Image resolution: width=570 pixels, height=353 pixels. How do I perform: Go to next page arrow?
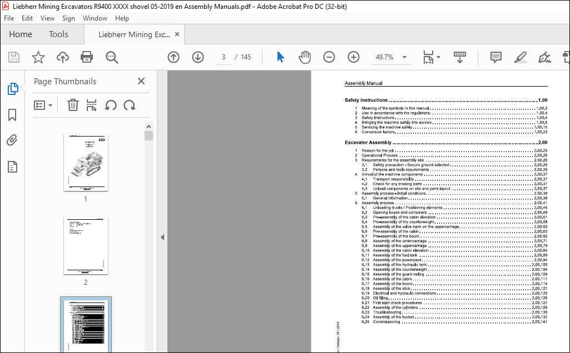(x=198, y=57)
